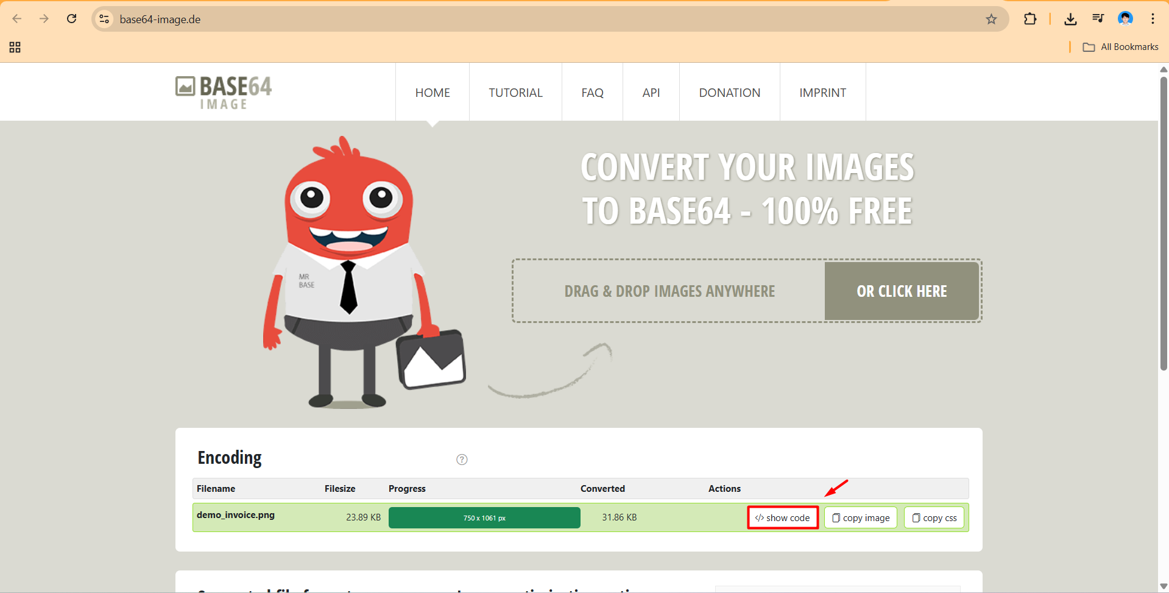The width and height of the screenshot is (1169, 593).
Task: Reload the current page
Action: [x=71, y=19]
